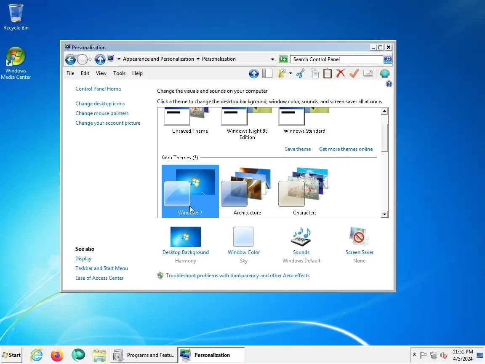
Task: Expand recent pages dropdown arrow
Action: (91, 59)
